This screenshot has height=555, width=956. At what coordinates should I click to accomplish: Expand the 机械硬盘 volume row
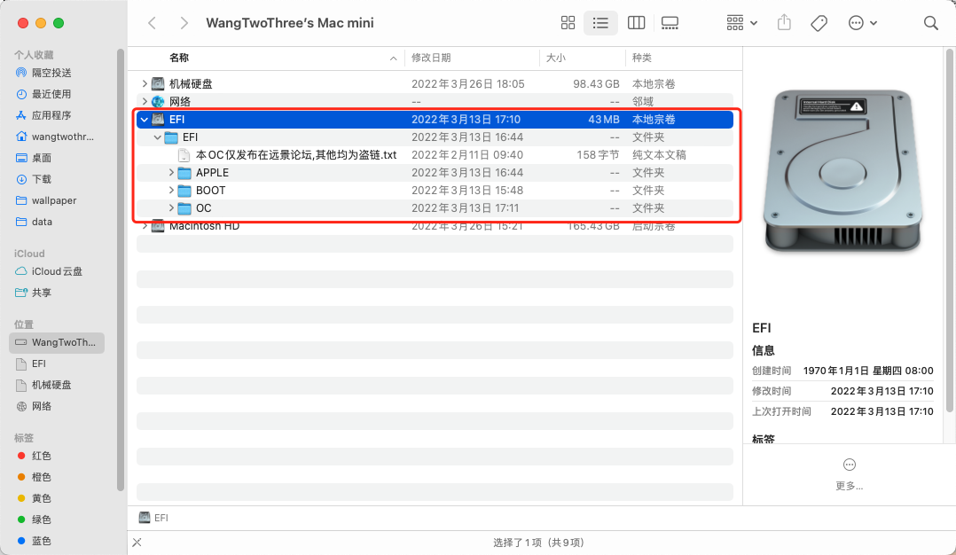(x=145, y=83)
